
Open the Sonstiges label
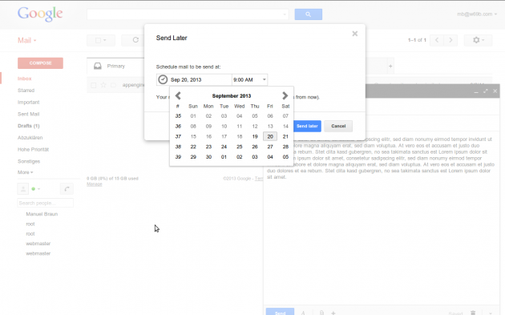[x=29, y=161]
